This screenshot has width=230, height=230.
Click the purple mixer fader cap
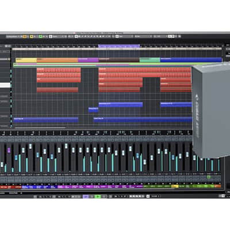[9, 150]
